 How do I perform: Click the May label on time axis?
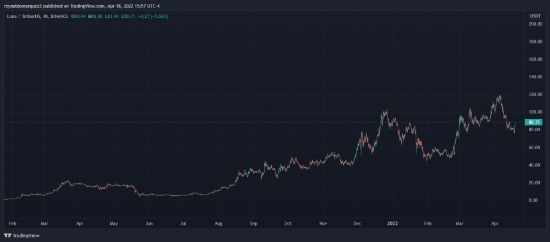(x=114, y=223)
